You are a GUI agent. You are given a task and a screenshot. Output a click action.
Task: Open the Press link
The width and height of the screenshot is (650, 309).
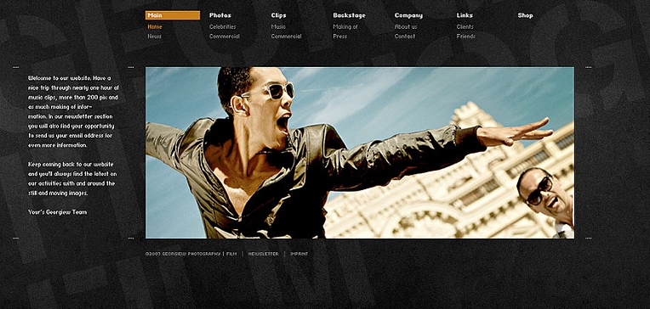tap(340, 36)
